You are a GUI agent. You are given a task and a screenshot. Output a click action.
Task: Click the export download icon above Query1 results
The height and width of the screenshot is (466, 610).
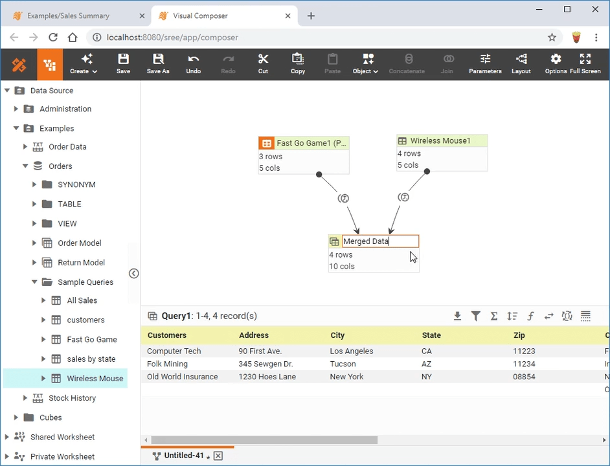coord(458,316)
